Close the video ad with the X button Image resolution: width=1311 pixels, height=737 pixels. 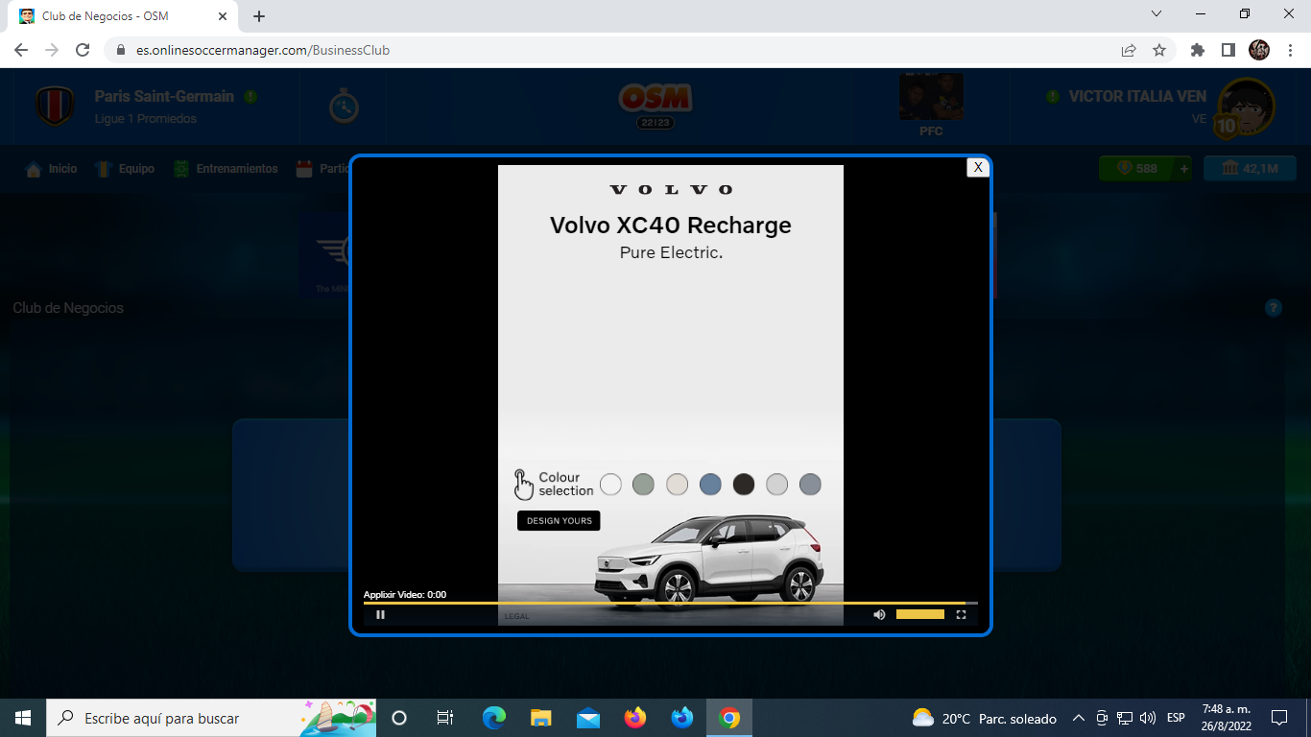977,167
